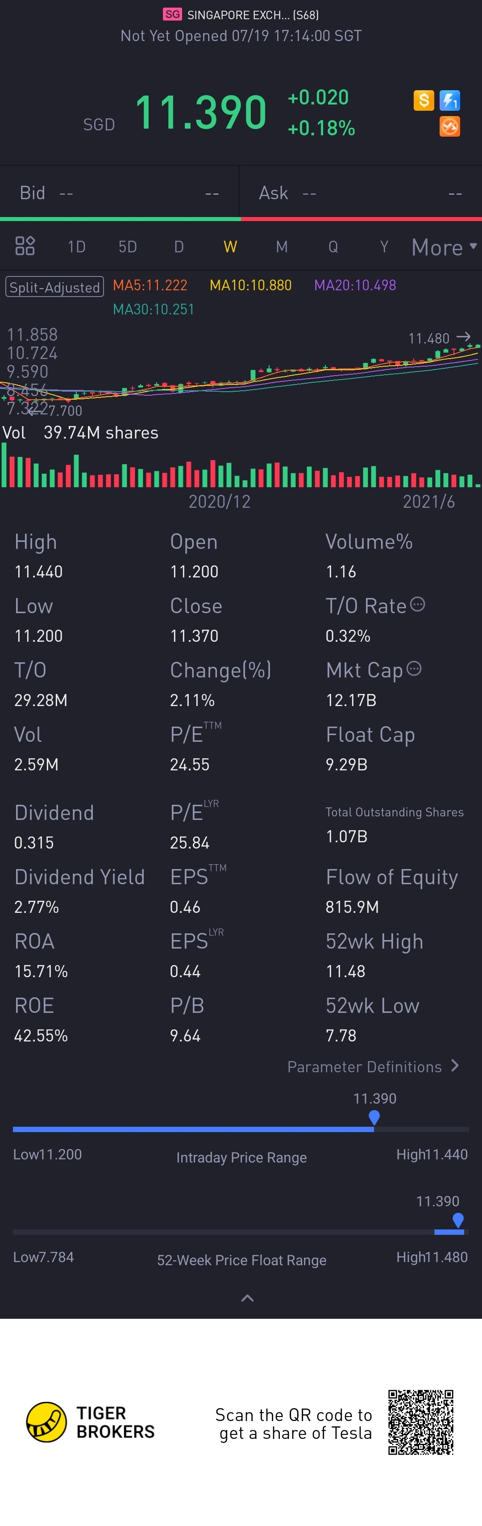The image size is (482, 1526).
Task: Tap the Tiger Brokers logo
Action: 91,1422
